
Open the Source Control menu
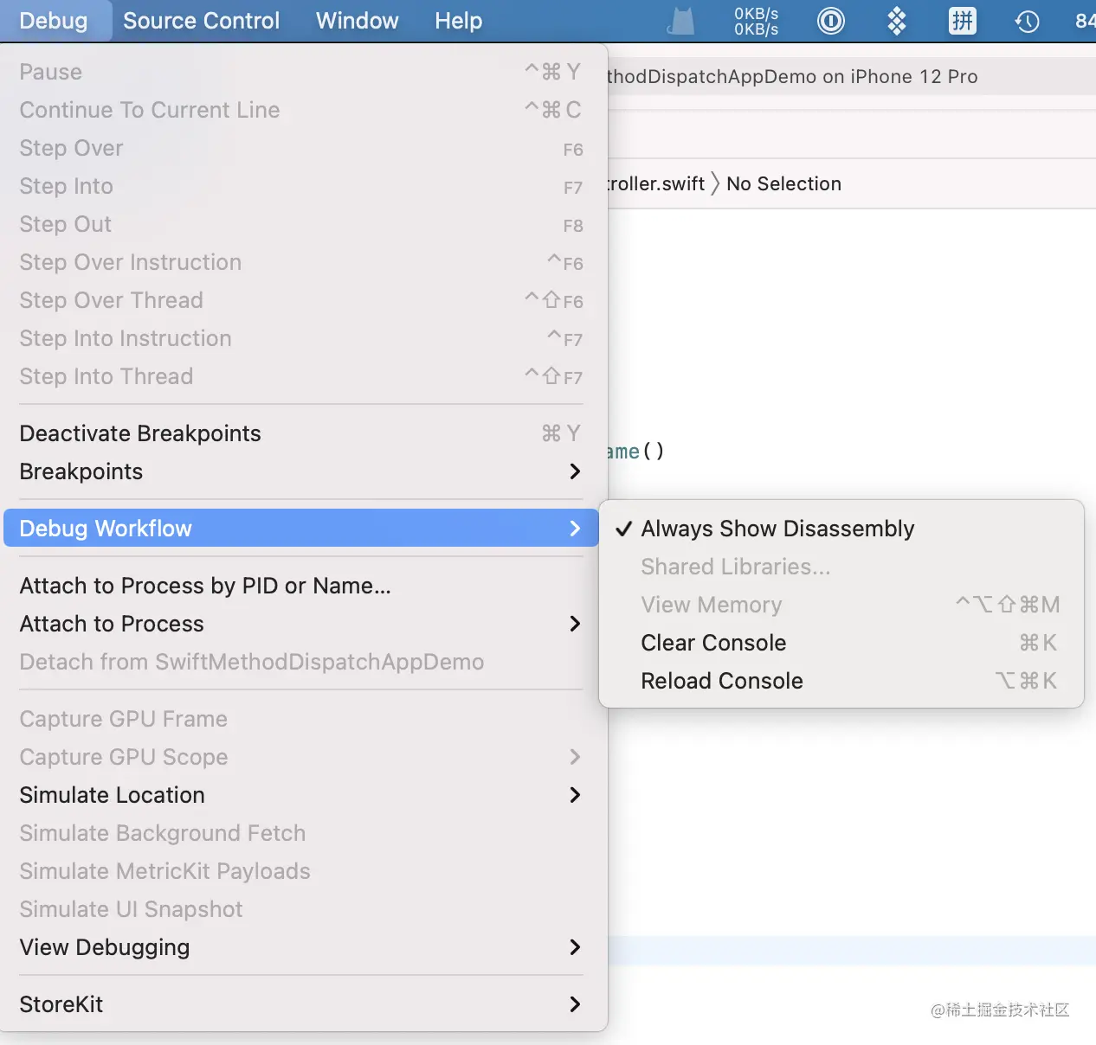(201, 21)
